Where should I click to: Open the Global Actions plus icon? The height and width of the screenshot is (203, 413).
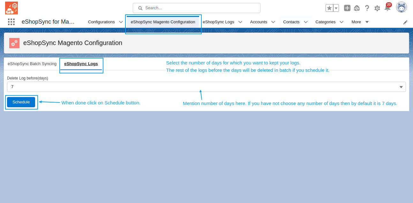tap(347, 8)
